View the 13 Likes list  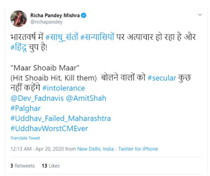[x=50, y=166]
